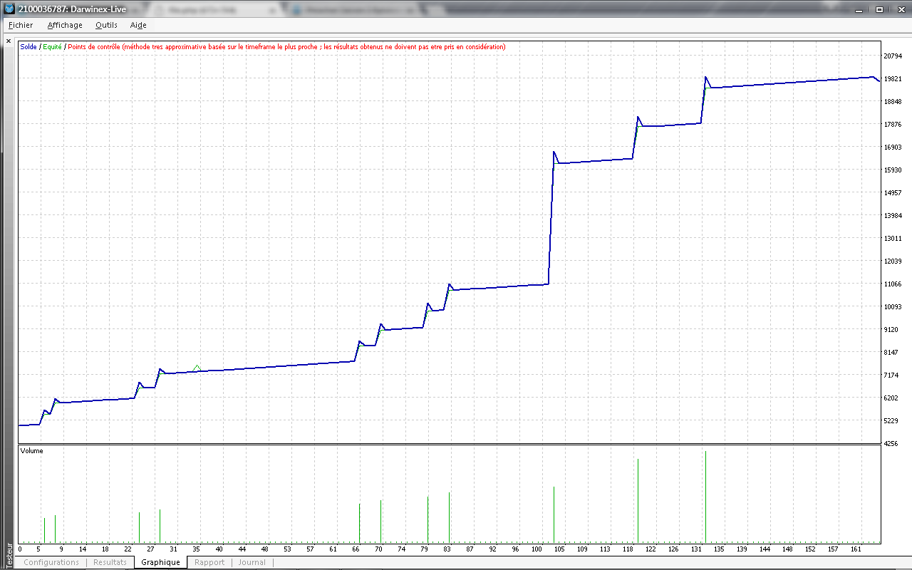The image size is (912, 570).
Task: Click the tallest green volume bar
Action: (x=705, y=497)
